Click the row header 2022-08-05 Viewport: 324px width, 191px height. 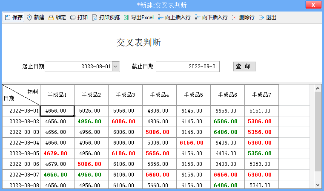coord(21,153)
